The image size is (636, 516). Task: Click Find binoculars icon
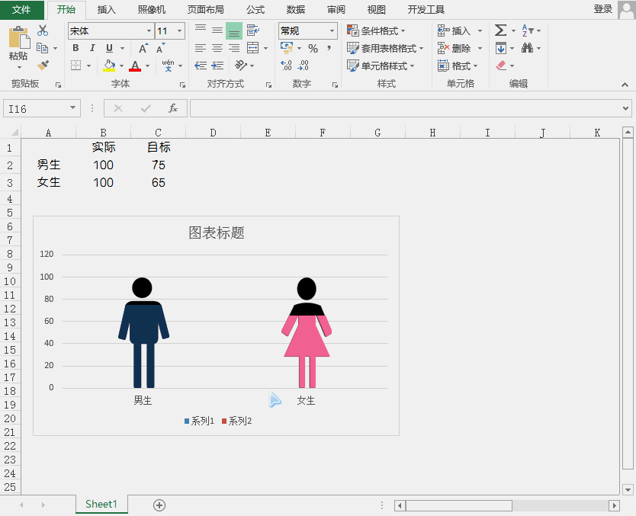(x=527, y=48)
